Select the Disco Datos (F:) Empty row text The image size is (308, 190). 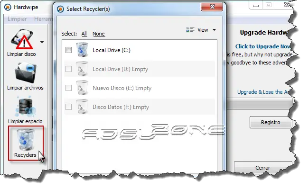point(121,107)
